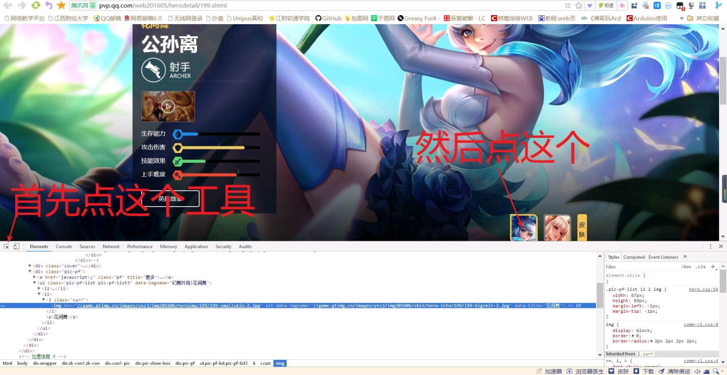Screen dimensions: 727x375
Task: Select the blue-haired skin thumbnail
Action: pyautogui.click(x=523, y=228)
